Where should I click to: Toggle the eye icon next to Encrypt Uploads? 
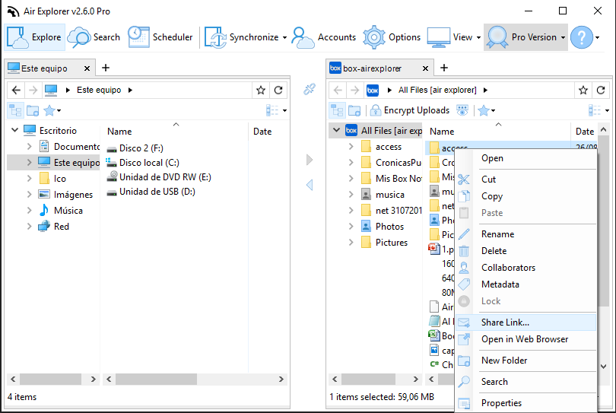(x=462, y=110)
